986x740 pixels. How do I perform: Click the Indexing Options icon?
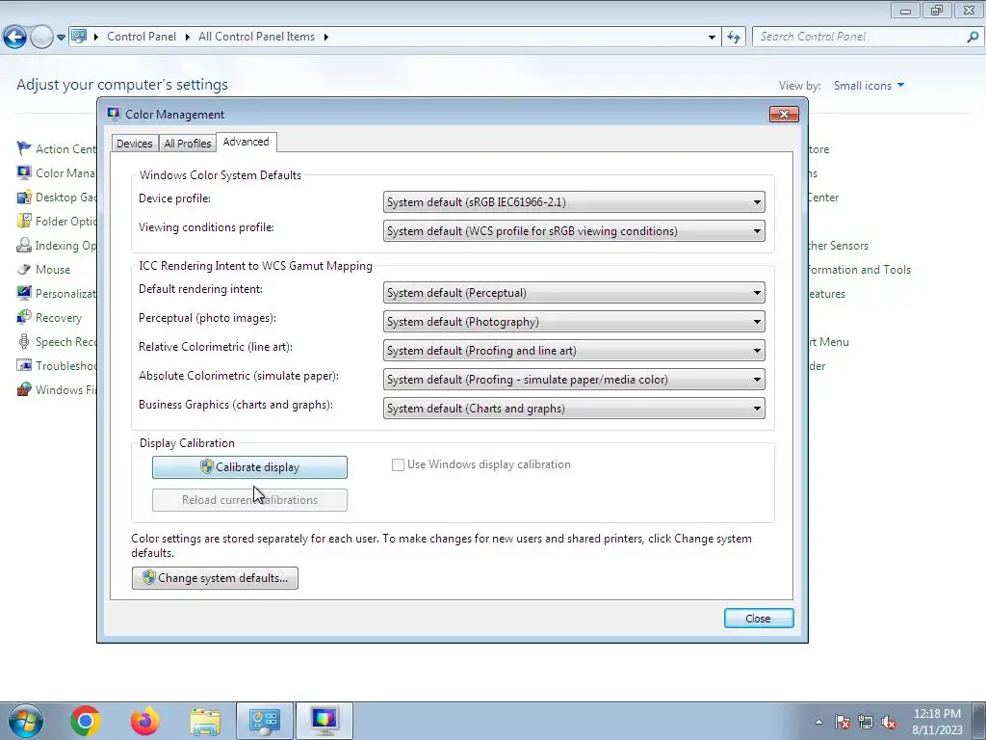tap(24, 245)
